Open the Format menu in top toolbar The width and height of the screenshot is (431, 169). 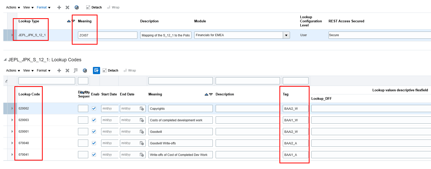tap(43, 7)
